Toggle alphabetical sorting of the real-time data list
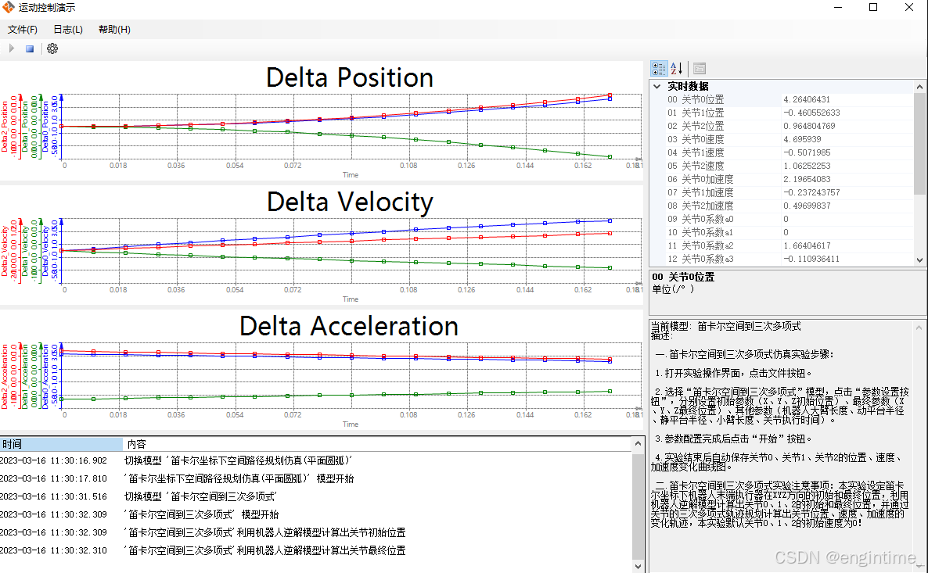Image resolution: width=928 pixels, height=573 pixels. point(675,68)
